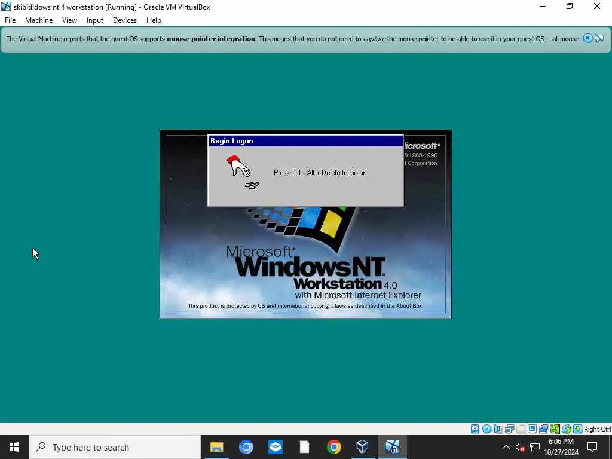This screenshot has width=612, height=459.
Task: Click the green CPU chip status icon
Action: (555, 429)
